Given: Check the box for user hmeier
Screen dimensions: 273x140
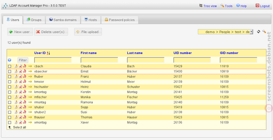Looking at the screenshot, I should [10, 82].
